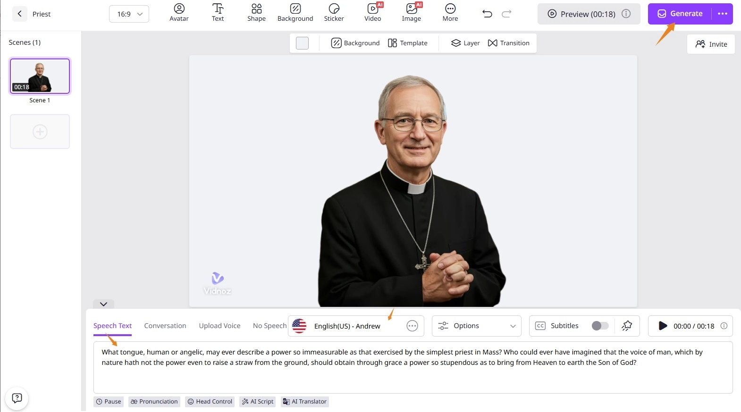Click the pin icon next to Subtitles
Screen dimensions: 741x412
point(627,326)
